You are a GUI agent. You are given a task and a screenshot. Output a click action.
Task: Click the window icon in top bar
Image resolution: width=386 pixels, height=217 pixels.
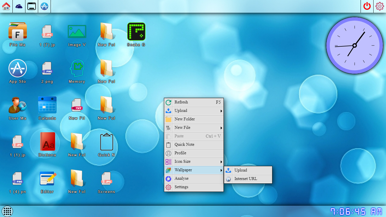point(32,6)
